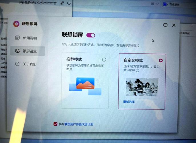Close the 联想锁屏 window

[174, 25]
